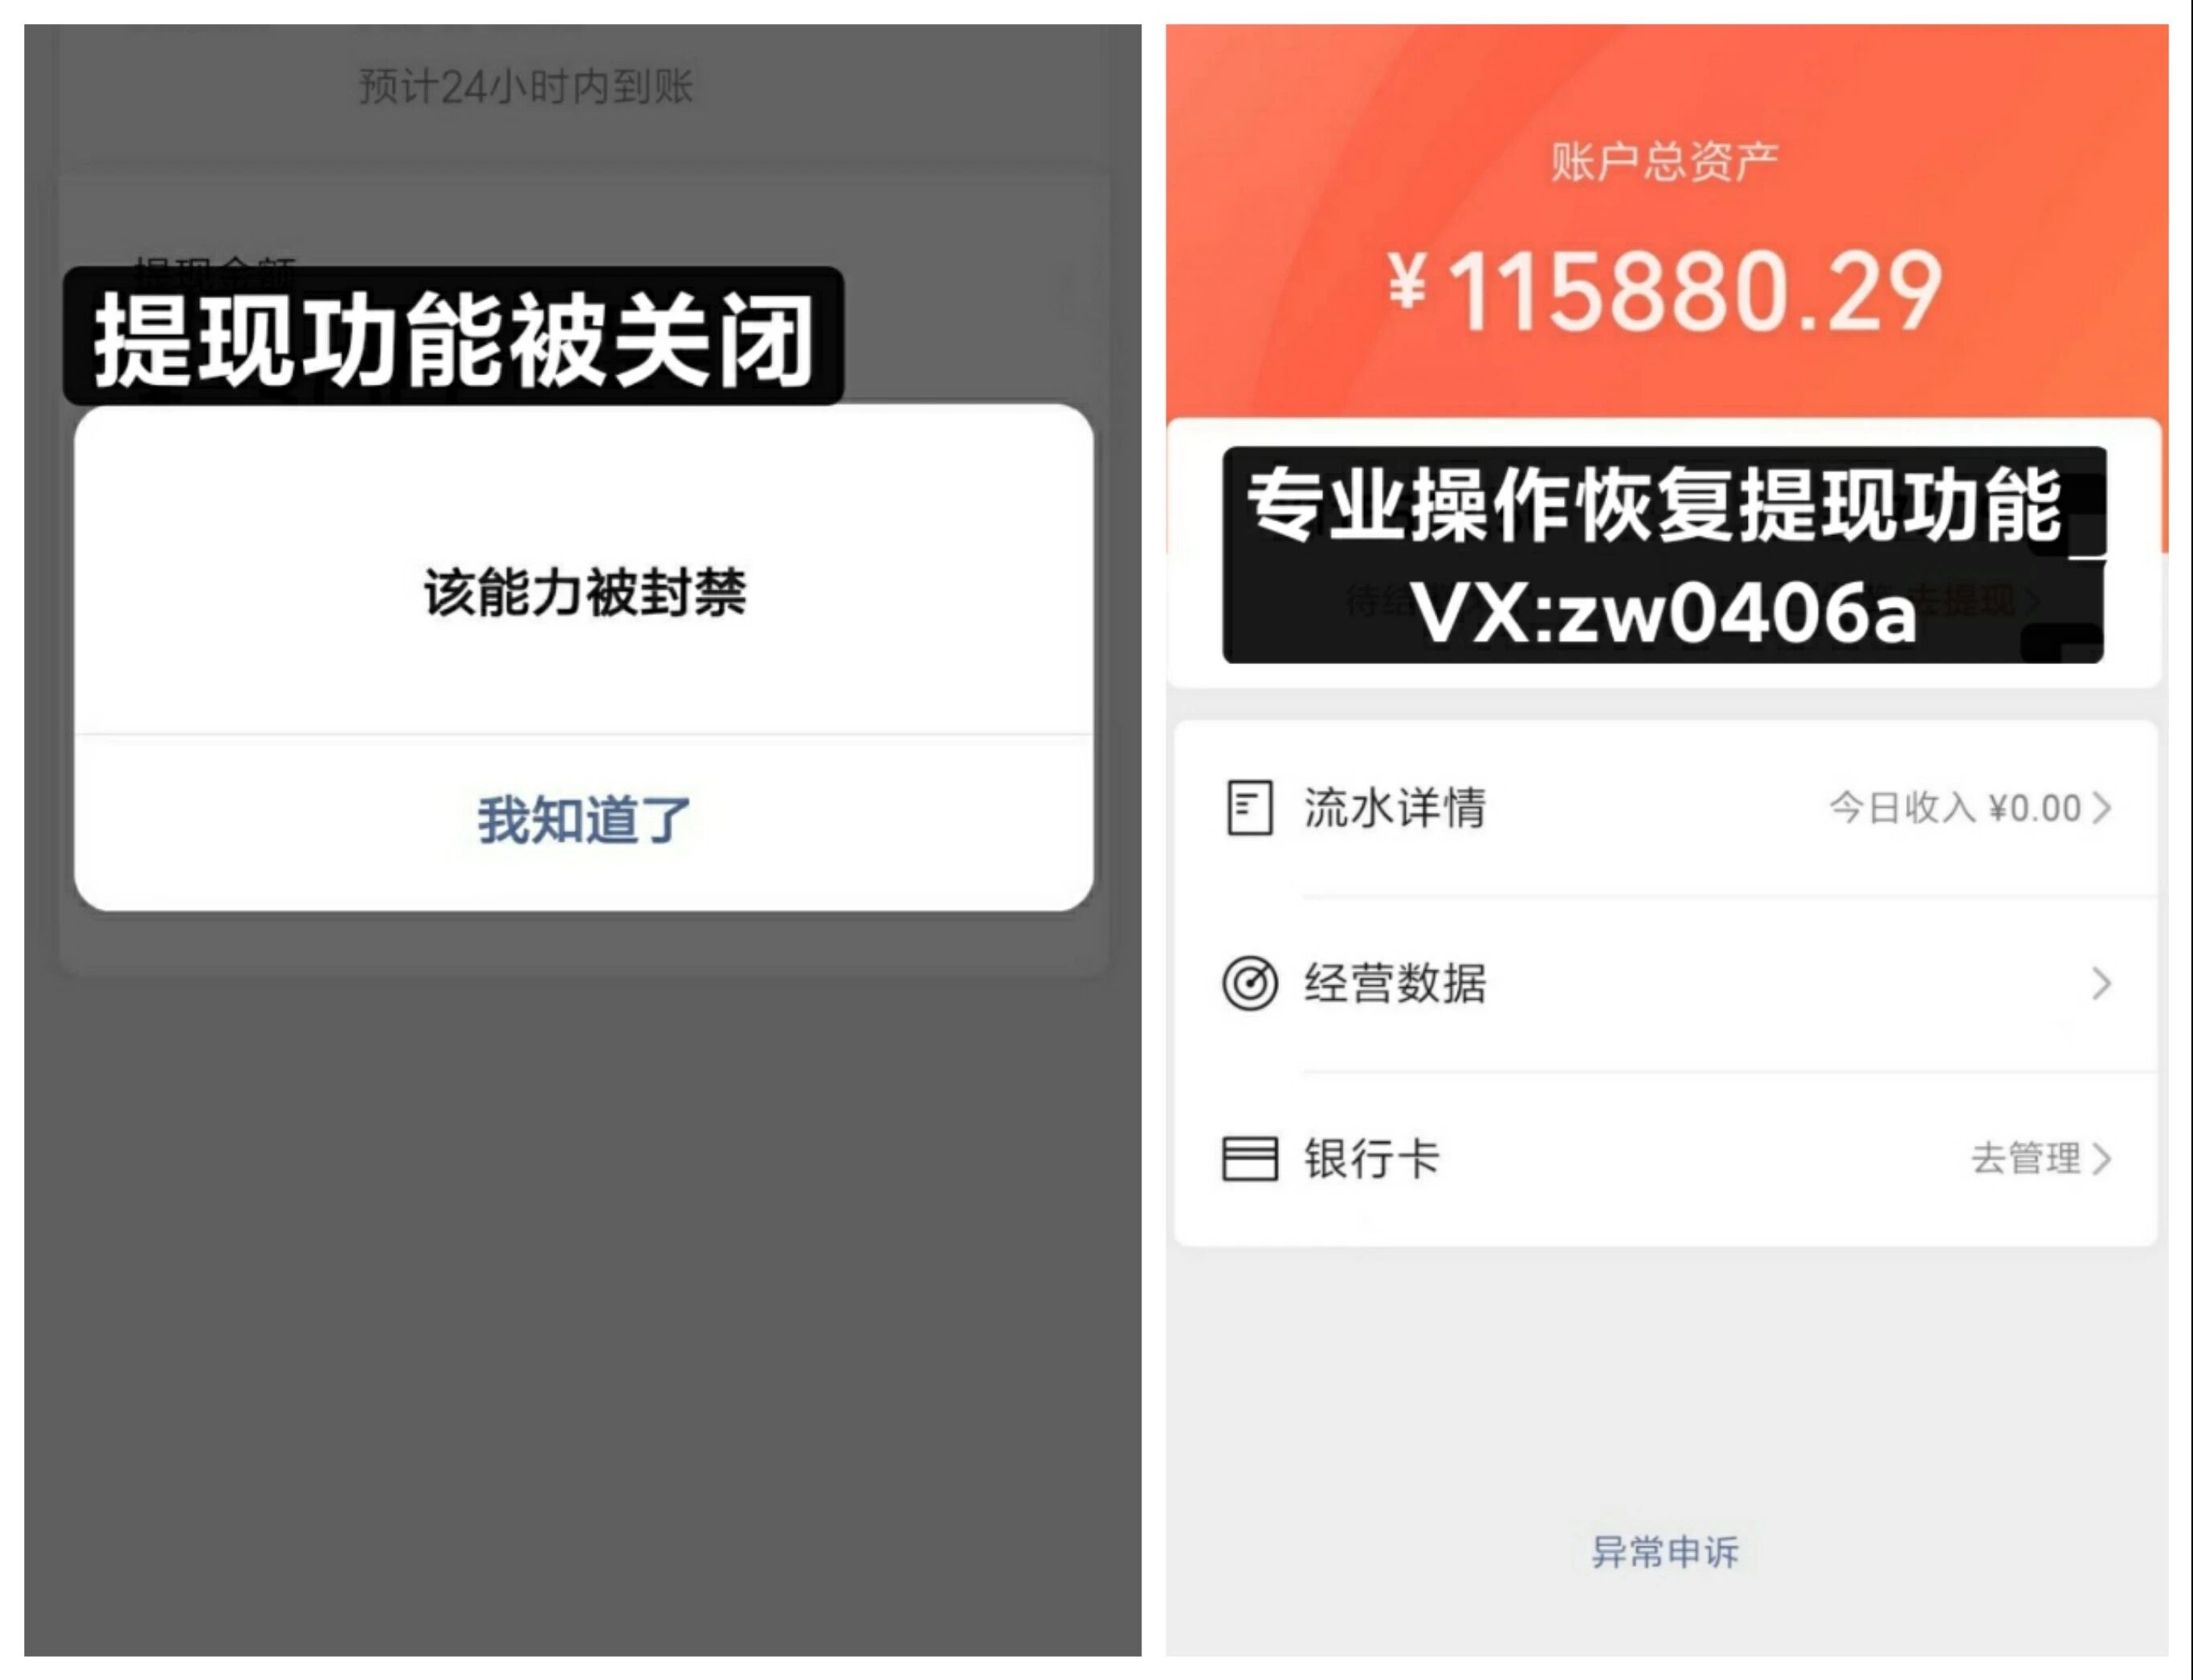Tap the ¥115880.29 total balance amount

point(1666,291)
